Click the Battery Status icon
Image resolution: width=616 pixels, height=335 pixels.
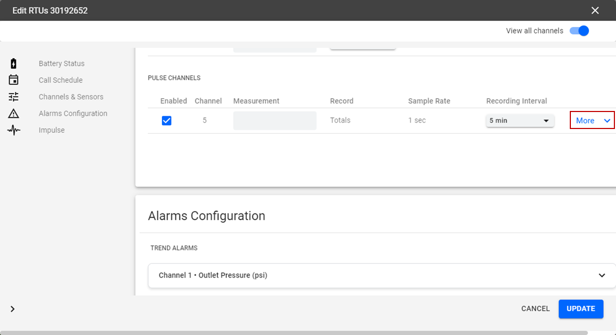(x=14, y=64)
